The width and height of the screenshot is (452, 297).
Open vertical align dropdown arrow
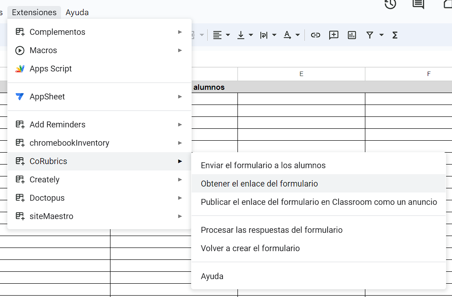click(251, 35)
